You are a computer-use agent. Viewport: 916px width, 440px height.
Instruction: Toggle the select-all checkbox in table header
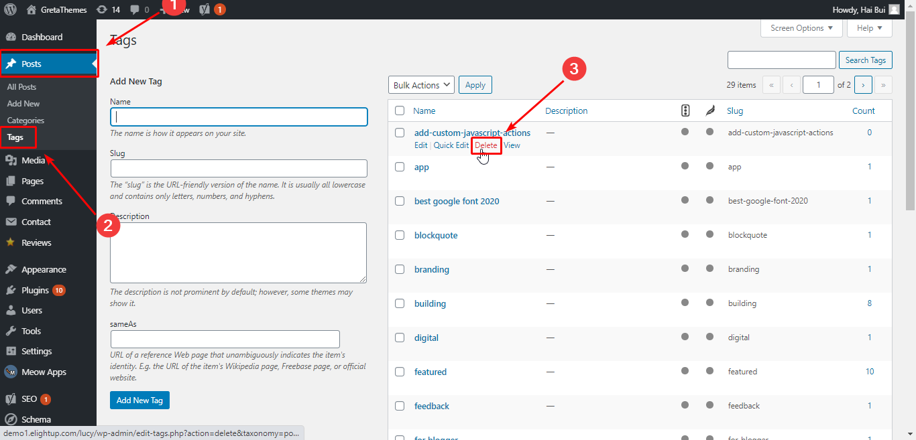click(400, 111)
